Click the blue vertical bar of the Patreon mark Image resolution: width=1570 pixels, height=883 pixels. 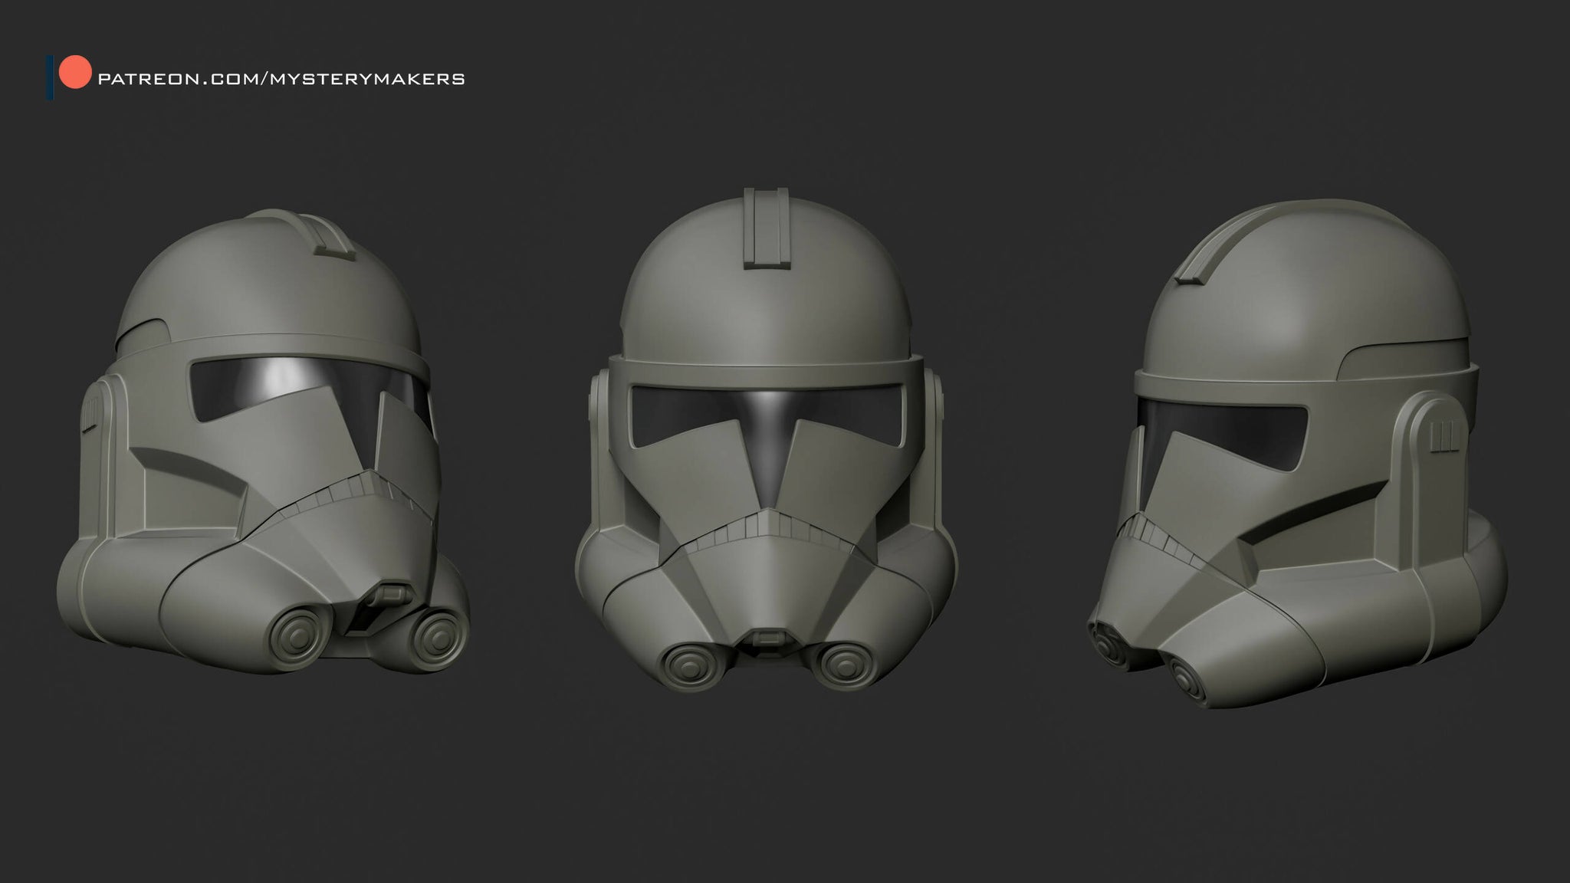coord(51,73)
